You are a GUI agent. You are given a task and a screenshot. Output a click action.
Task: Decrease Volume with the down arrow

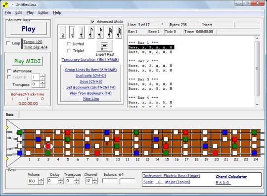click(41, 183)
